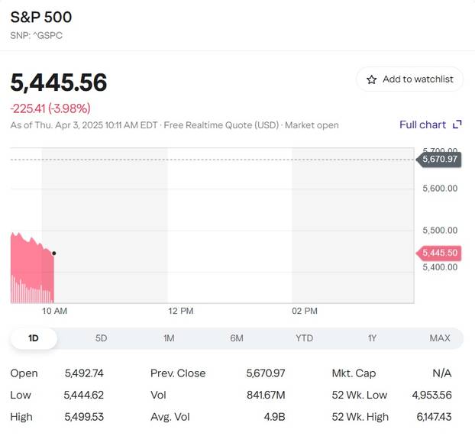
Task: Show the 6M chart range
Action: tap(237, 337)
